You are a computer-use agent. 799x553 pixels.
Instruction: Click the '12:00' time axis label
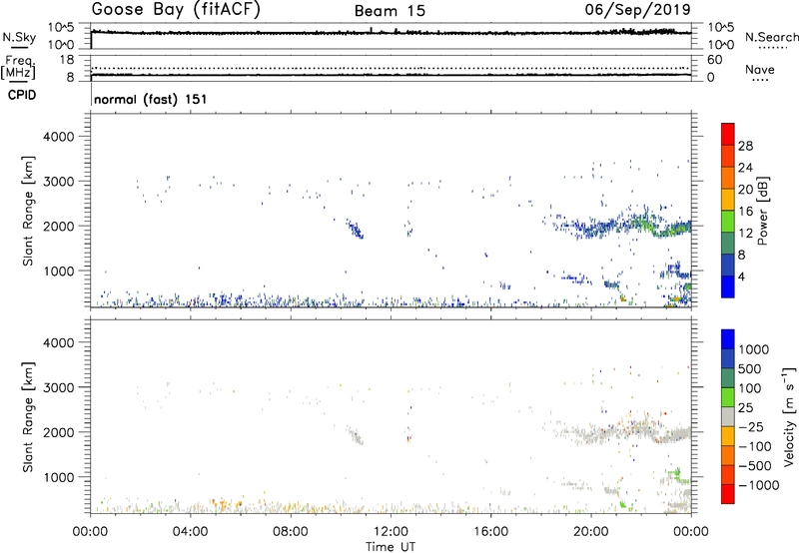pyautogui.click(x=391, y=532)
